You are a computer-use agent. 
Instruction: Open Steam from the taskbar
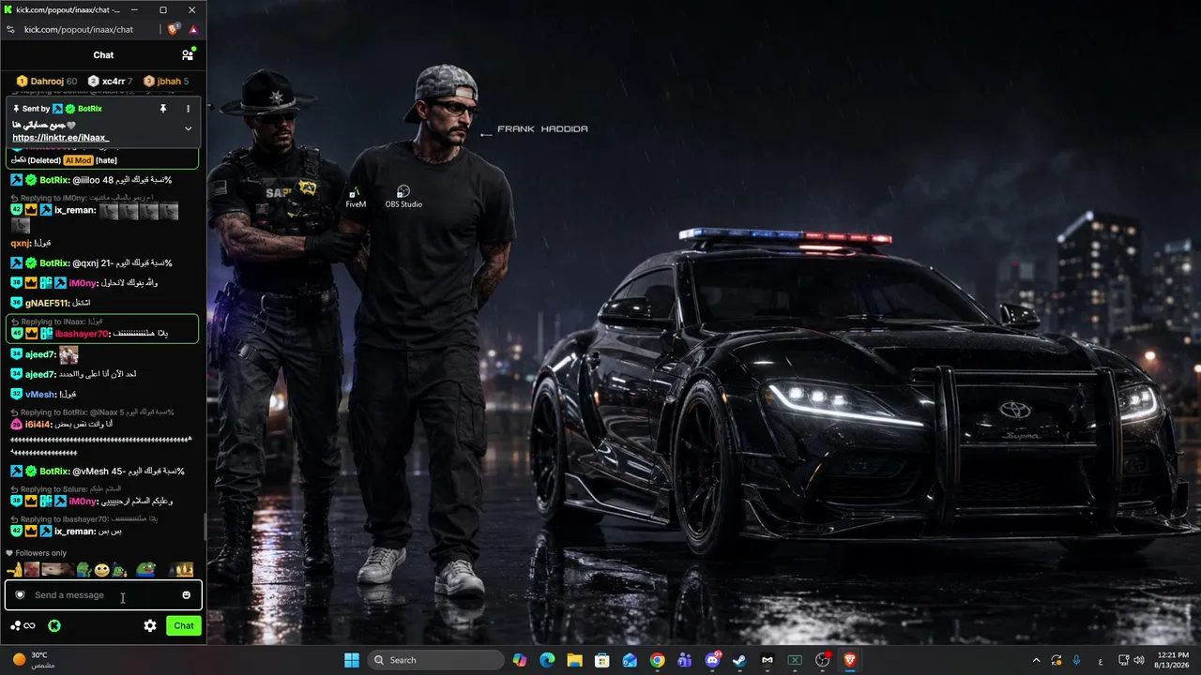tap(740, 660)
